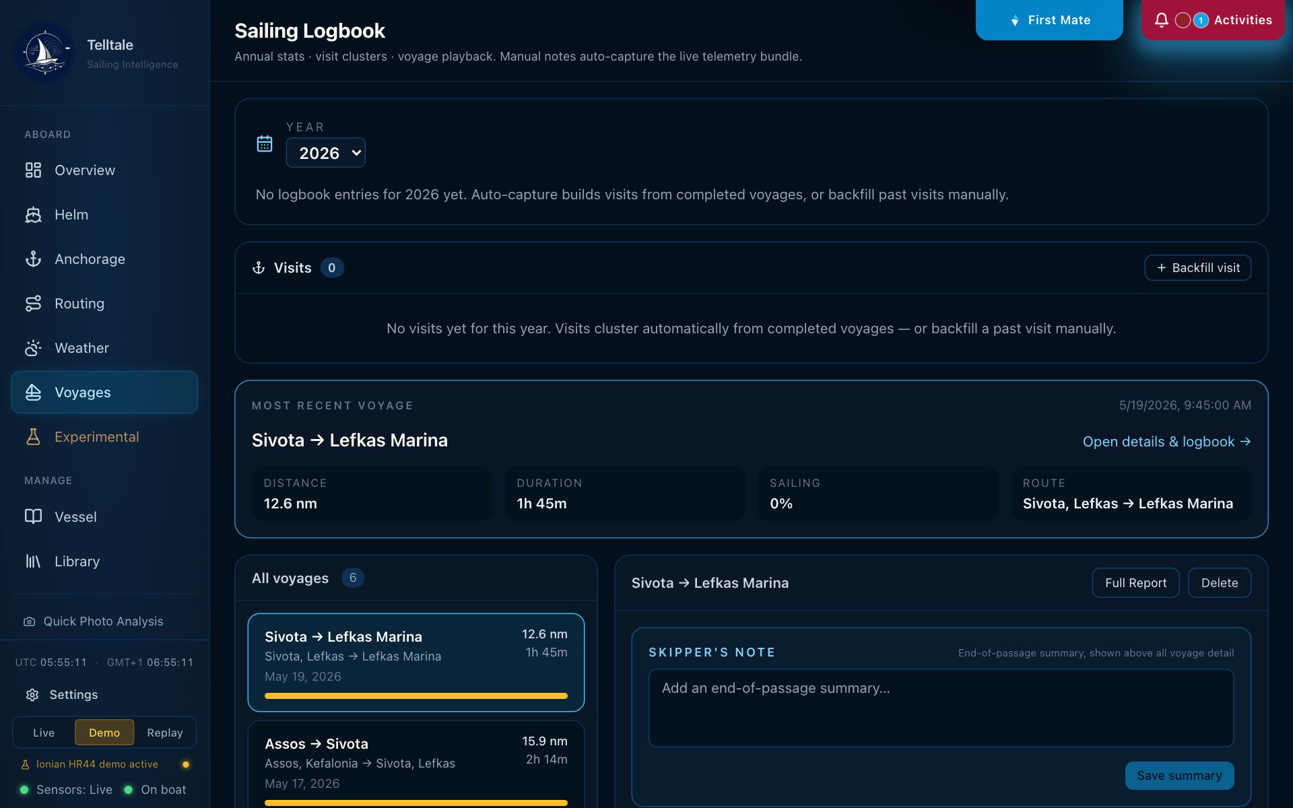This screenshot has height=808, width=1293.
Task: Click the Quick Photo Analysis camera icon
Action: pyautogui.click(x=29, y=621)
